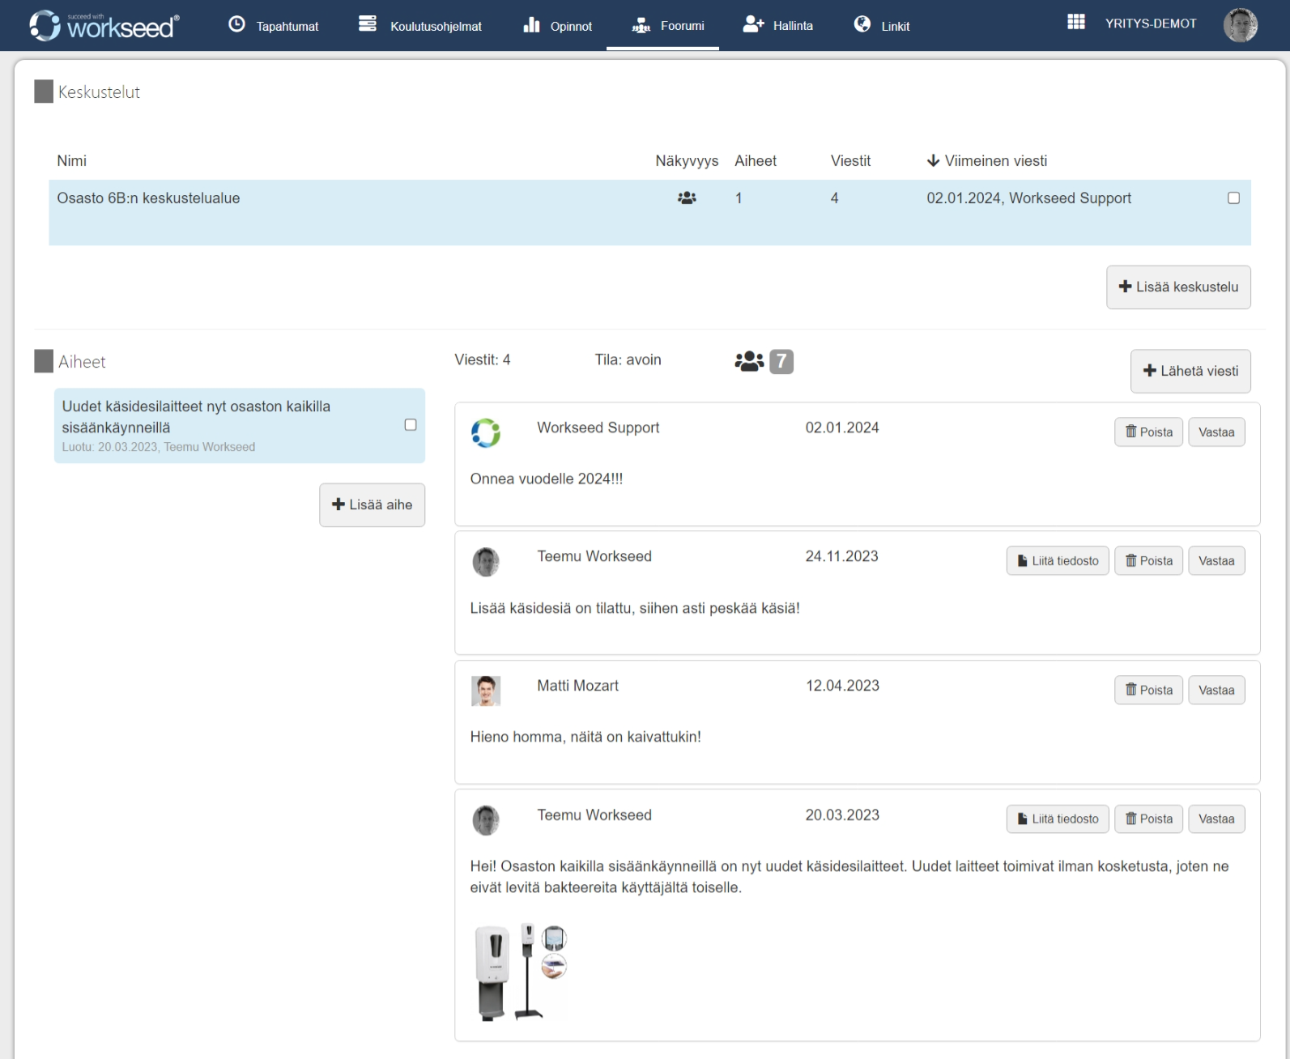1290x1059 pixels.
Task: Click the Workseed logo
Action: pos(104,25)
